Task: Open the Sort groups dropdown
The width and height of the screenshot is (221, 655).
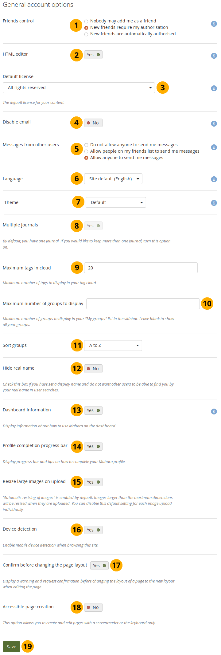Action: (x=113, y=345)
